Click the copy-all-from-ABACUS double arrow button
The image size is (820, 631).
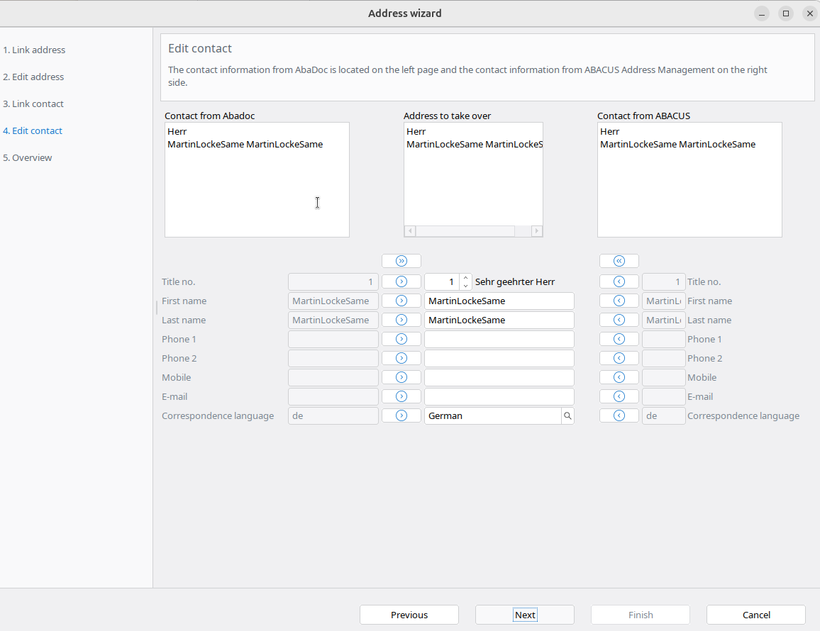tap(619, 261)
